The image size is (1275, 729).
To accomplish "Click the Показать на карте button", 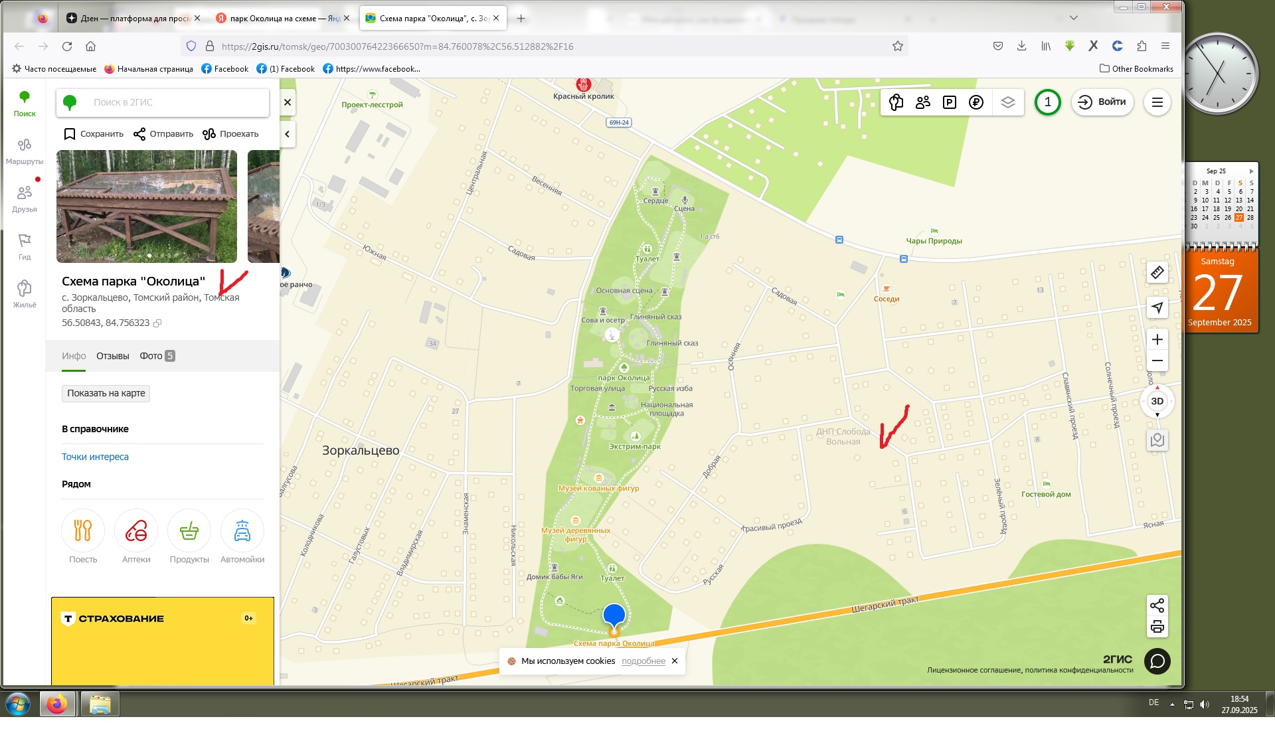I will coord(106,393).
